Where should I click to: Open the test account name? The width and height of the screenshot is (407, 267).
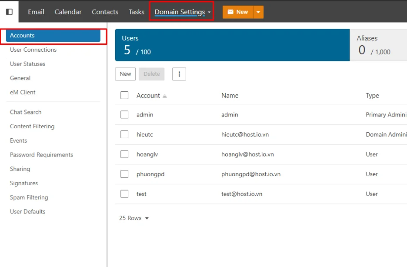coord(141,194)
